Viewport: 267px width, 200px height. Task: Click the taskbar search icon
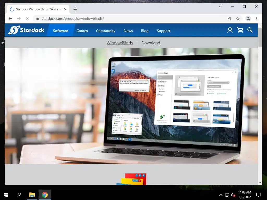pos(19,195)
